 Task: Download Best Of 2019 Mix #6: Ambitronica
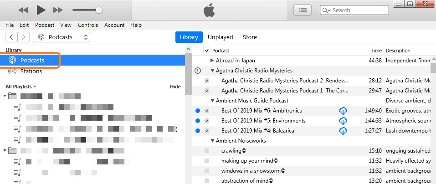[343, 111]
